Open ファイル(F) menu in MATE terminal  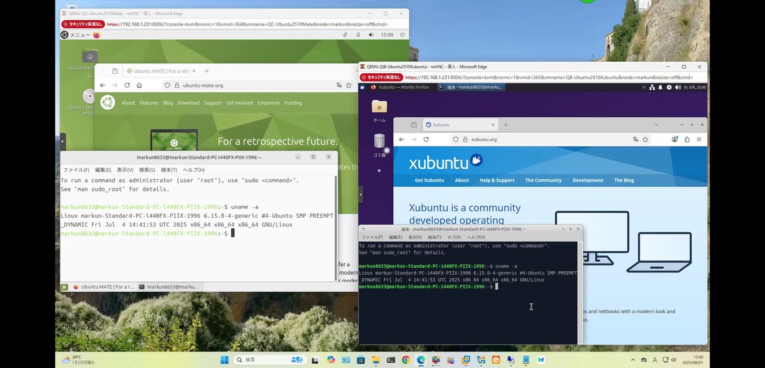coord(76,170)
